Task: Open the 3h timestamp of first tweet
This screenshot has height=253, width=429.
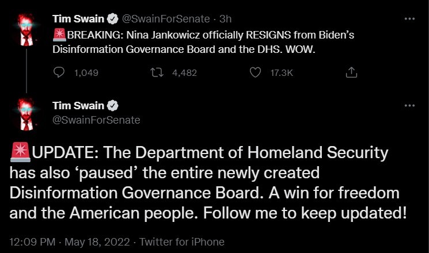Action: coord(226,19)
